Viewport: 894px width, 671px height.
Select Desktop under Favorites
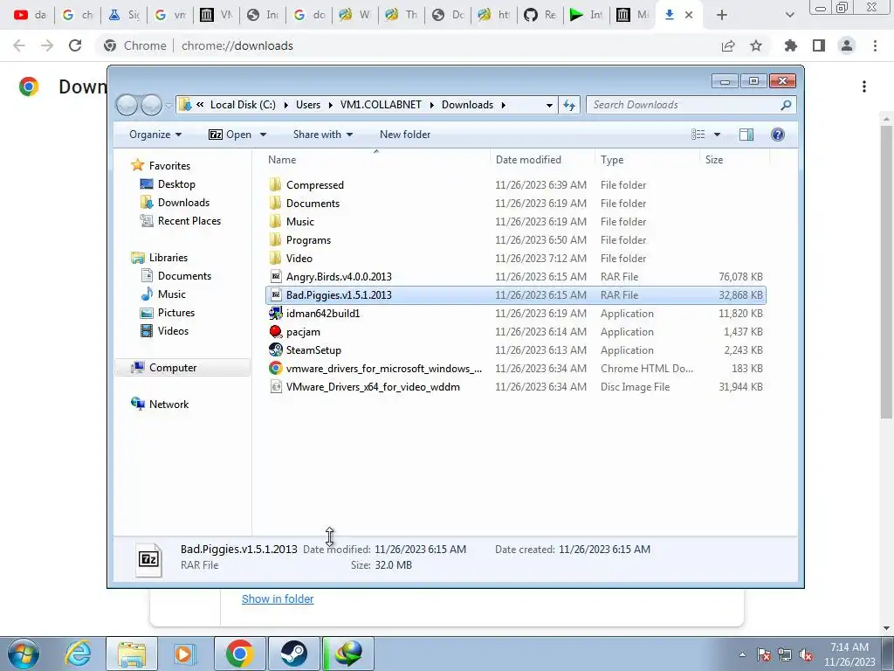click(x=176, y=184)
